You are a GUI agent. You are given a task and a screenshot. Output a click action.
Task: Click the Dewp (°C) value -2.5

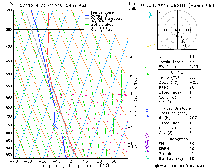click(194, 83)
